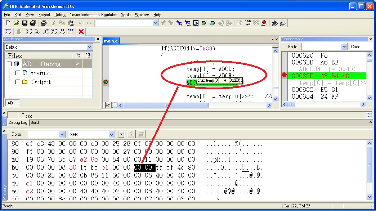This screenshot has width=376, height=211.
Task: Toggle the checkmark on AD - Debug row
Action: tap(77, 64)
